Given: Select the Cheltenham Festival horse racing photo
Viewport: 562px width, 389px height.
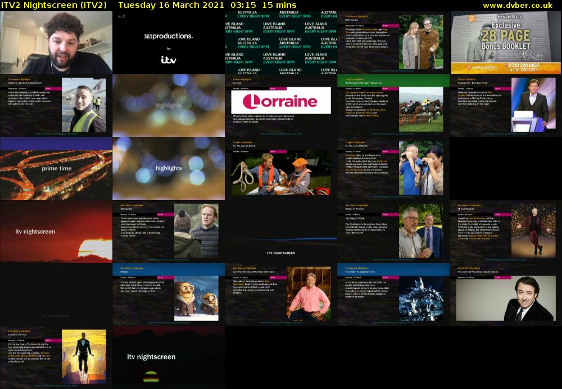Looking at the screenshot, I should pos(420,110).
